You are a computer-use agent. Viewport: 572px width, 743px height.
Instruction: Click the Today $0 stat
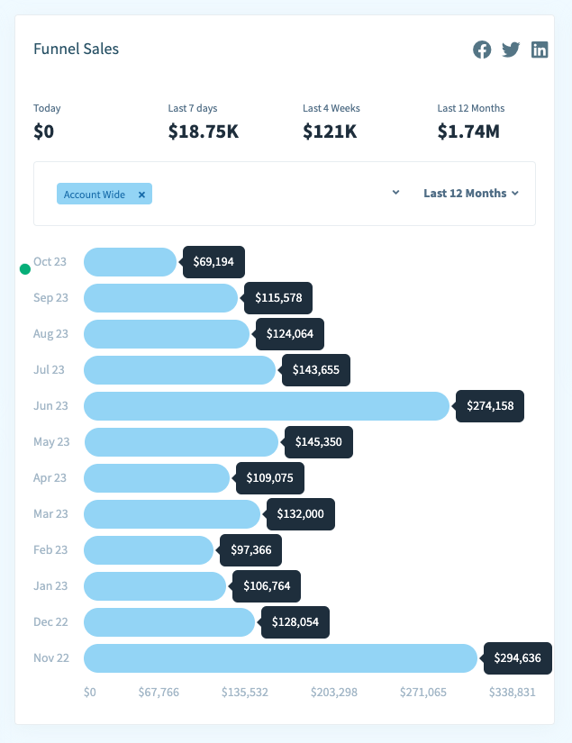(x=44, y=131)
